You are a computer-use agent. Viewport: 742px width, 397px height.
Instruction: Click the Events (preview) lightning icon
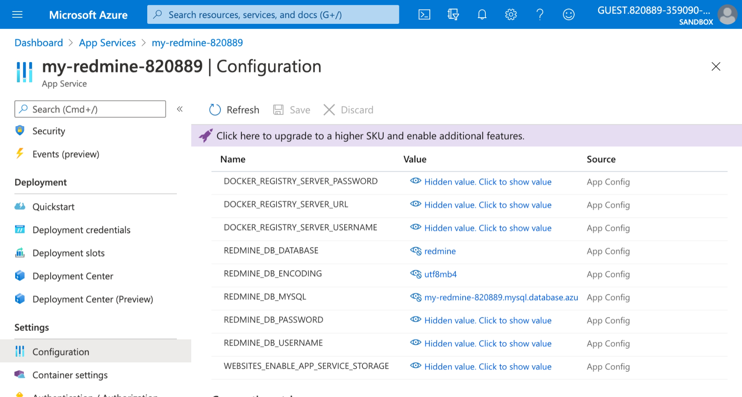point(20,154)
